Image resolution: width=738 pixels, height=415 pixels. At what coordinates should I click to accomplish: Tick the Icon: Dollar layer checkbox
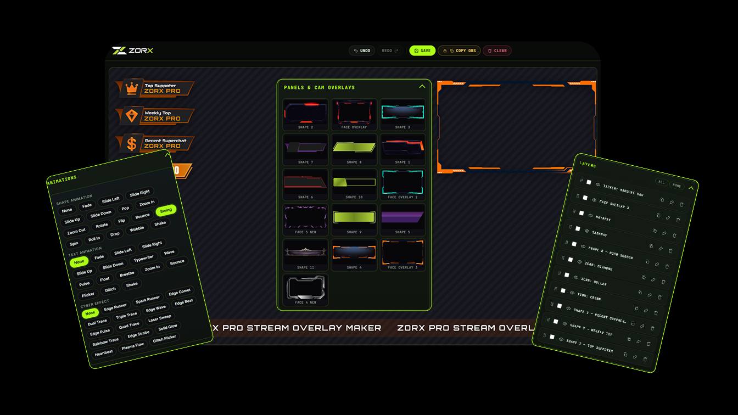pyautogui.click(x=567, y=274)
